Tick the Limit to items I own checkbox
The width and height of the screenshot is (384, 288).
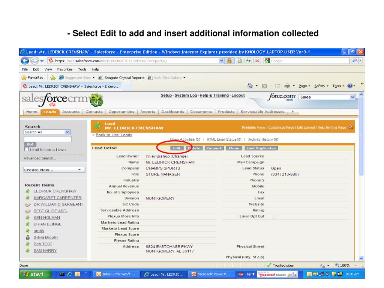click(x=27, y=149)
